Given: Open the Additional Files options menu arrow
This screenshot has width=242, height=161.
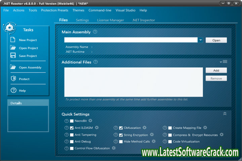Looking at the screenshot, I should (224, 62).
